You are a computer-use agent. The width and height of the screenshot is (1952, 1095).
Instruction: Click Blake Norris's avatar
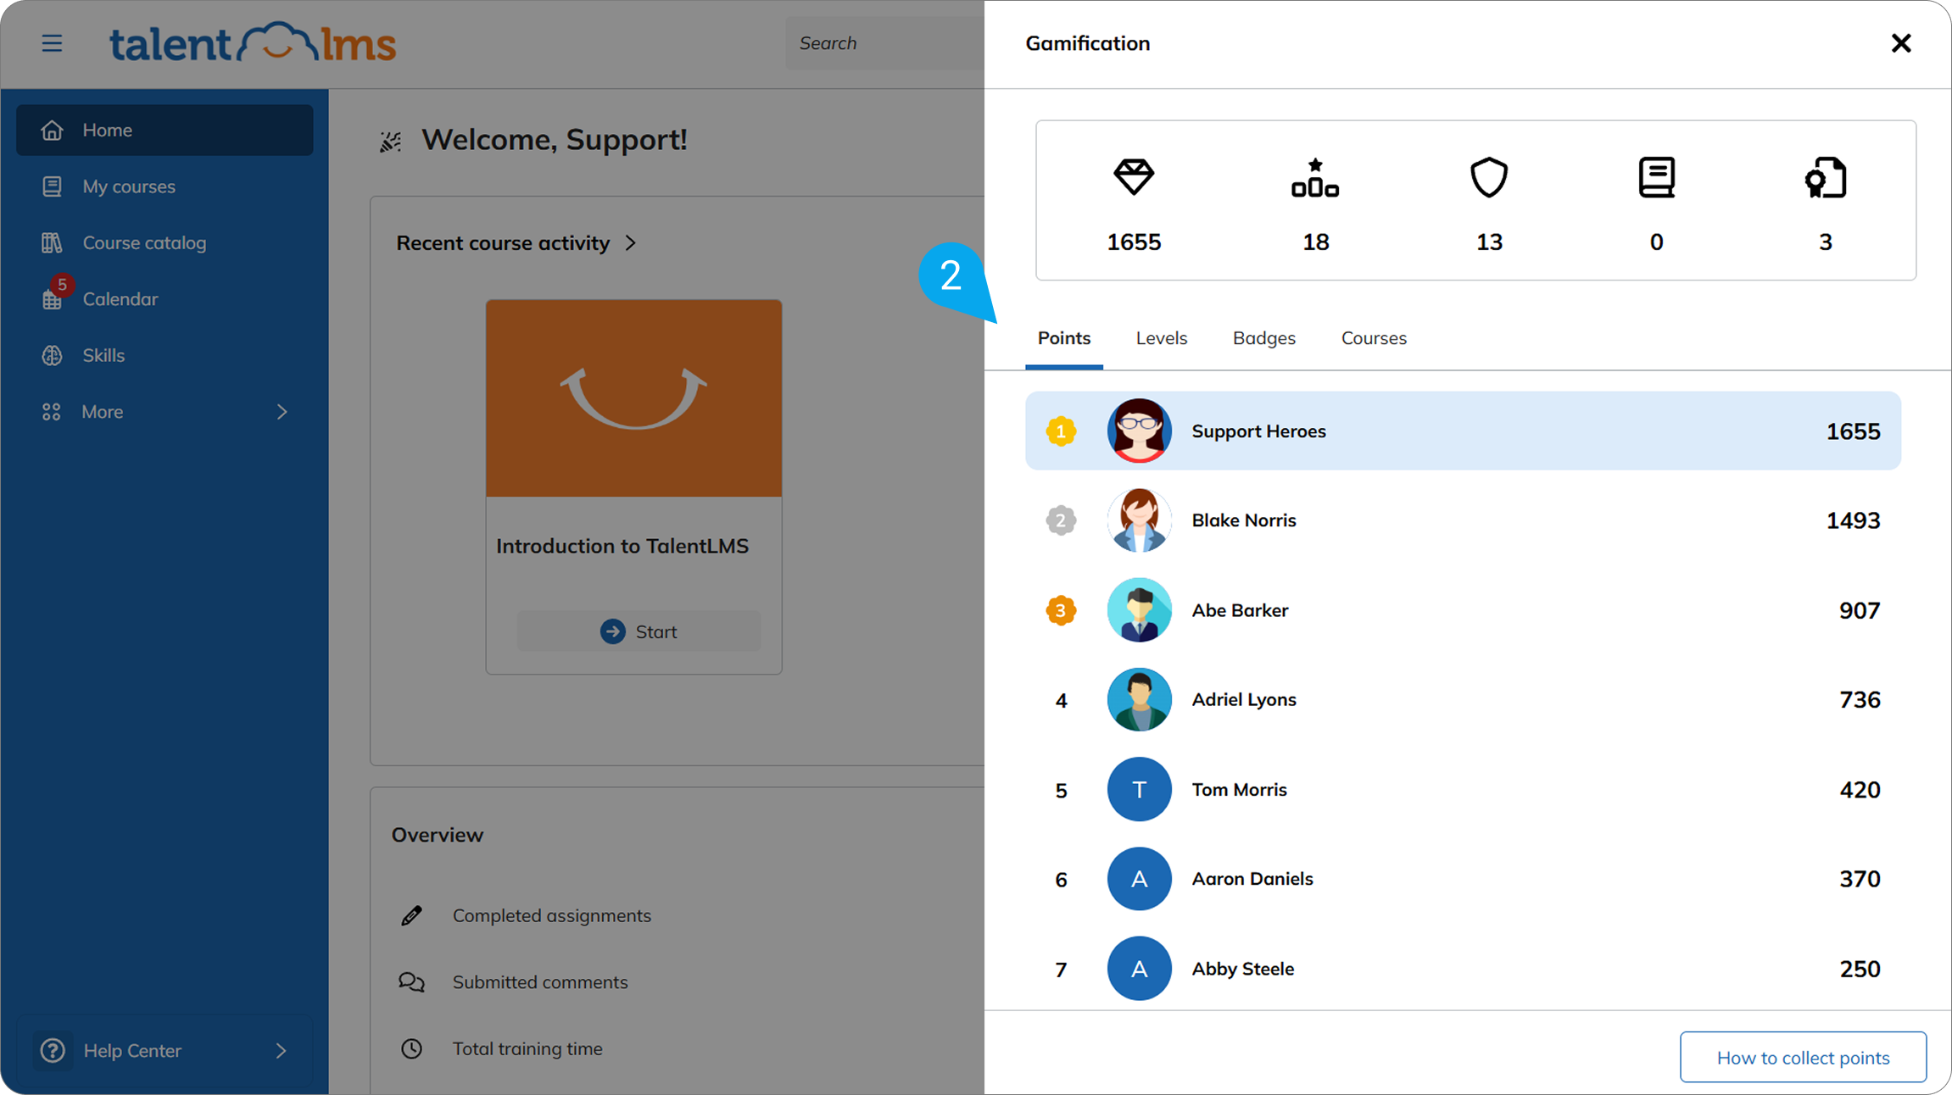pos(1139,520)
